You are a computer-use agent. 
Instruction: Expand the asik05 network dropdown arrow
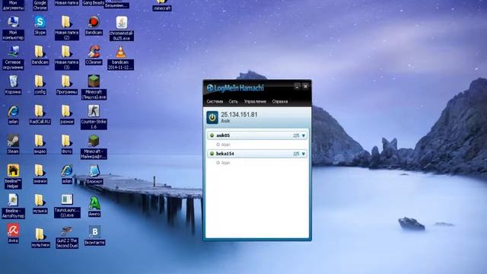[x=304, y=135]
